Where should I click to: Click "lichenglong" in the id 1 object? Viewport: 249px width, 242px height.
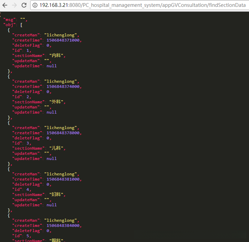point(60,35)
